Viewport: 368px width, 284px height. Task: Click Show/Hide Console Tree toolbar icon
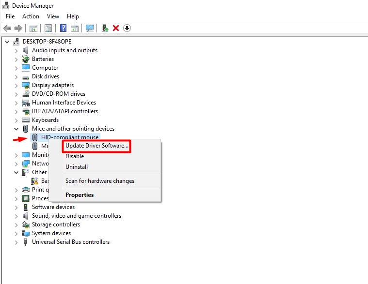[33, 29]
